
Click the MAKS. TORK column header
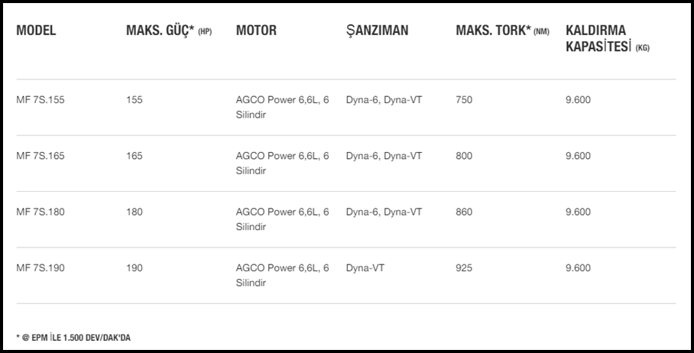501,31
